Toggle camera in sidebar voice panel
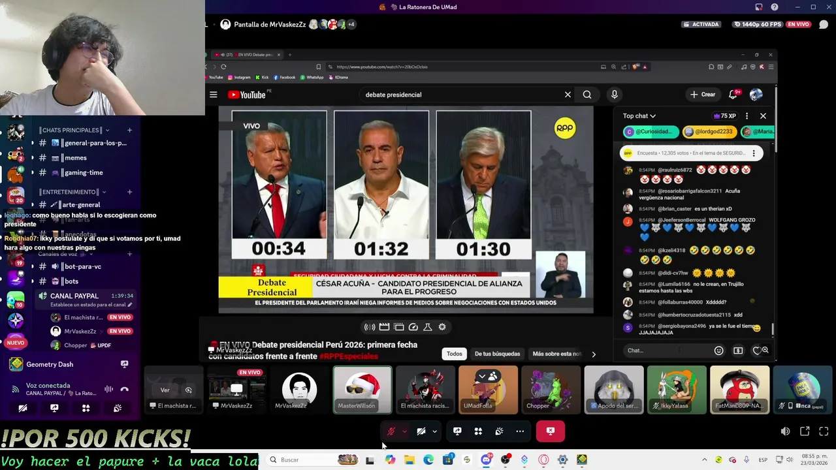Screen dimensions: 836x470 tap(23, 408)
